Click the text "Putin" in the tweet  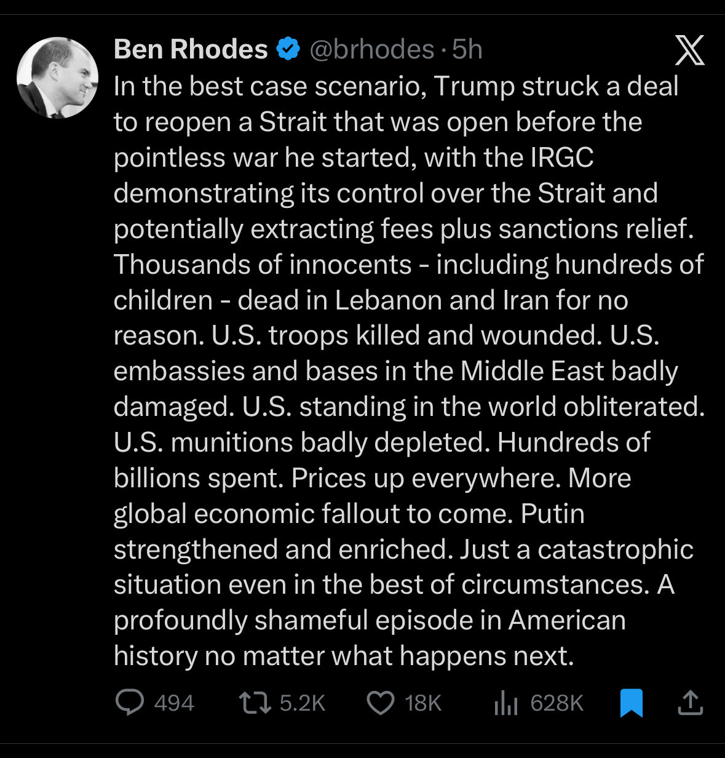click(552, 514)
